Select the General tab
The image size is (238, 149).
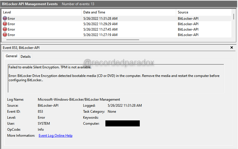click(11, 56)
